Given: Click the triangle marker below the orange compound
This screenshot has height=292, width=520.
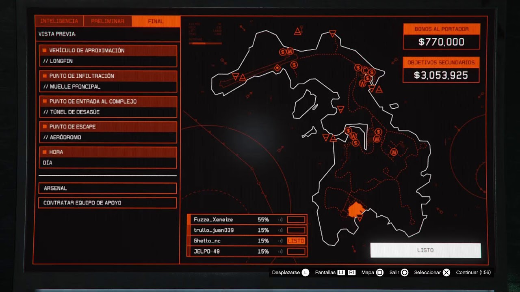Looking at the screenshot, I should tap(360, 219).
